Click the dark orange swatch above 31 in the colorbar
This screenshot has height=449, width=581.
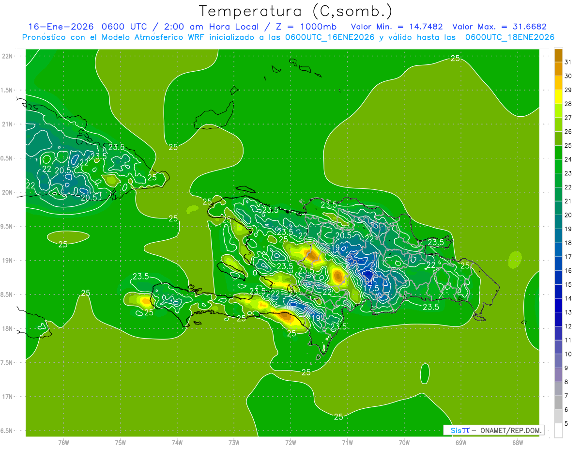[558, 56]
